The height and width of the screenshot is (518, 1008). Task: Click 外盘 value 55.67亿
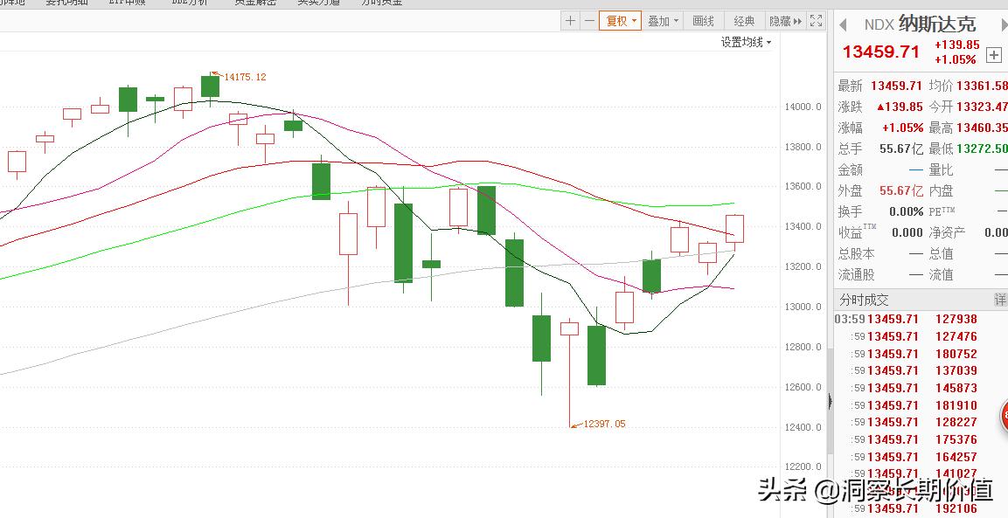click(901, 191)
